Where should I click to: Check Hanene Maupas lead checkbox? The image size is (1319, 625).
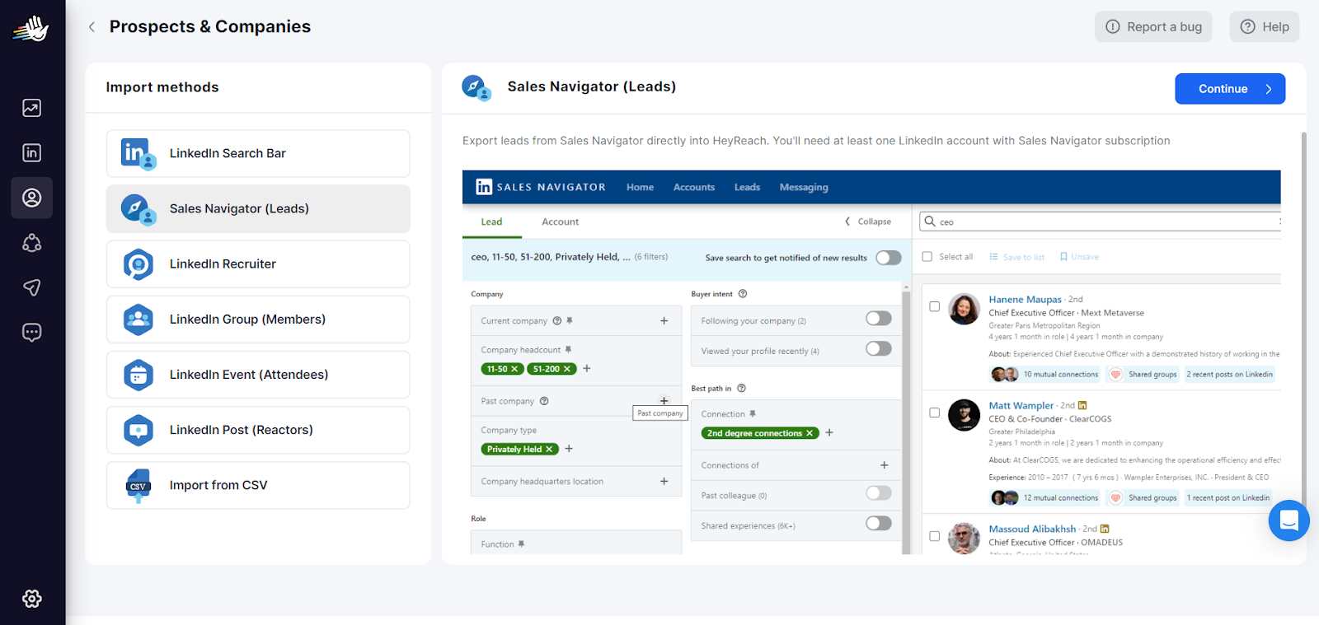(934, 306)
